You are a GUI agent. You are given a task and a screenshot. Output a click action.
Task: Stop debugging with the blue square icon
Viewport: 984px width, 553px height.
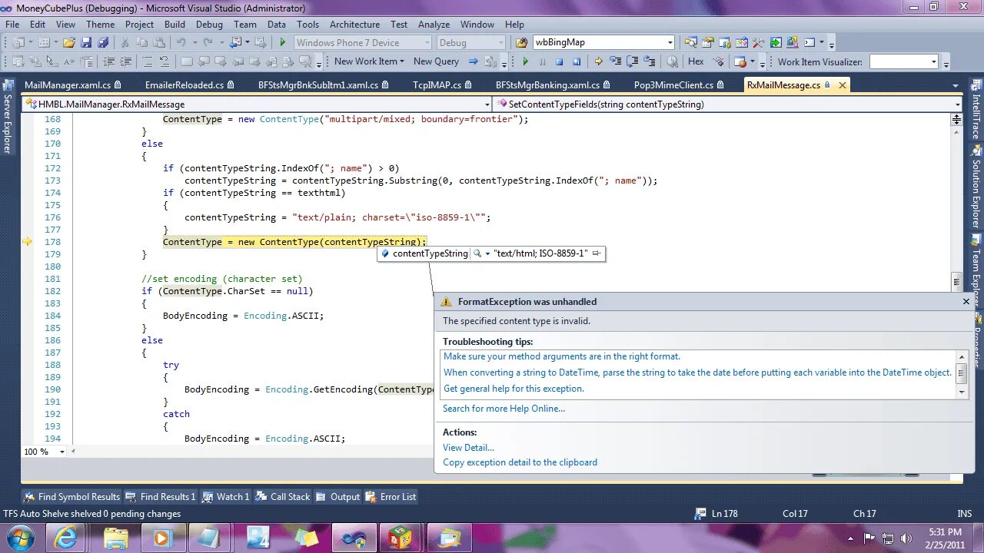pos(560,61)
